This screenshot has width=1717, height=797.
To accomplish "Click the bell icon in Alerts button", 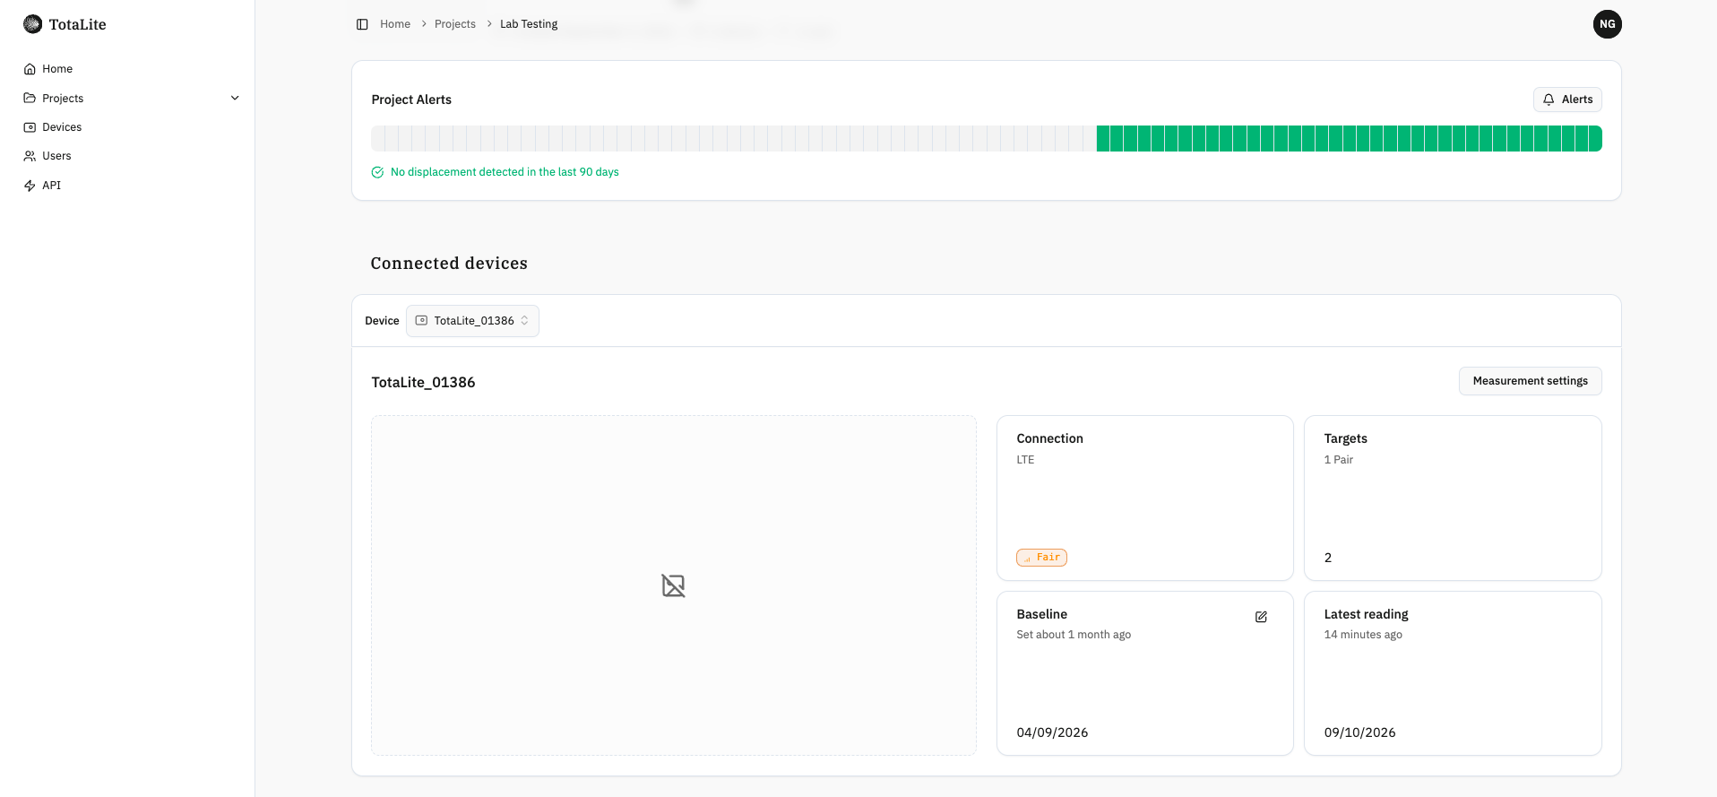I will (x=1549, y=100).
